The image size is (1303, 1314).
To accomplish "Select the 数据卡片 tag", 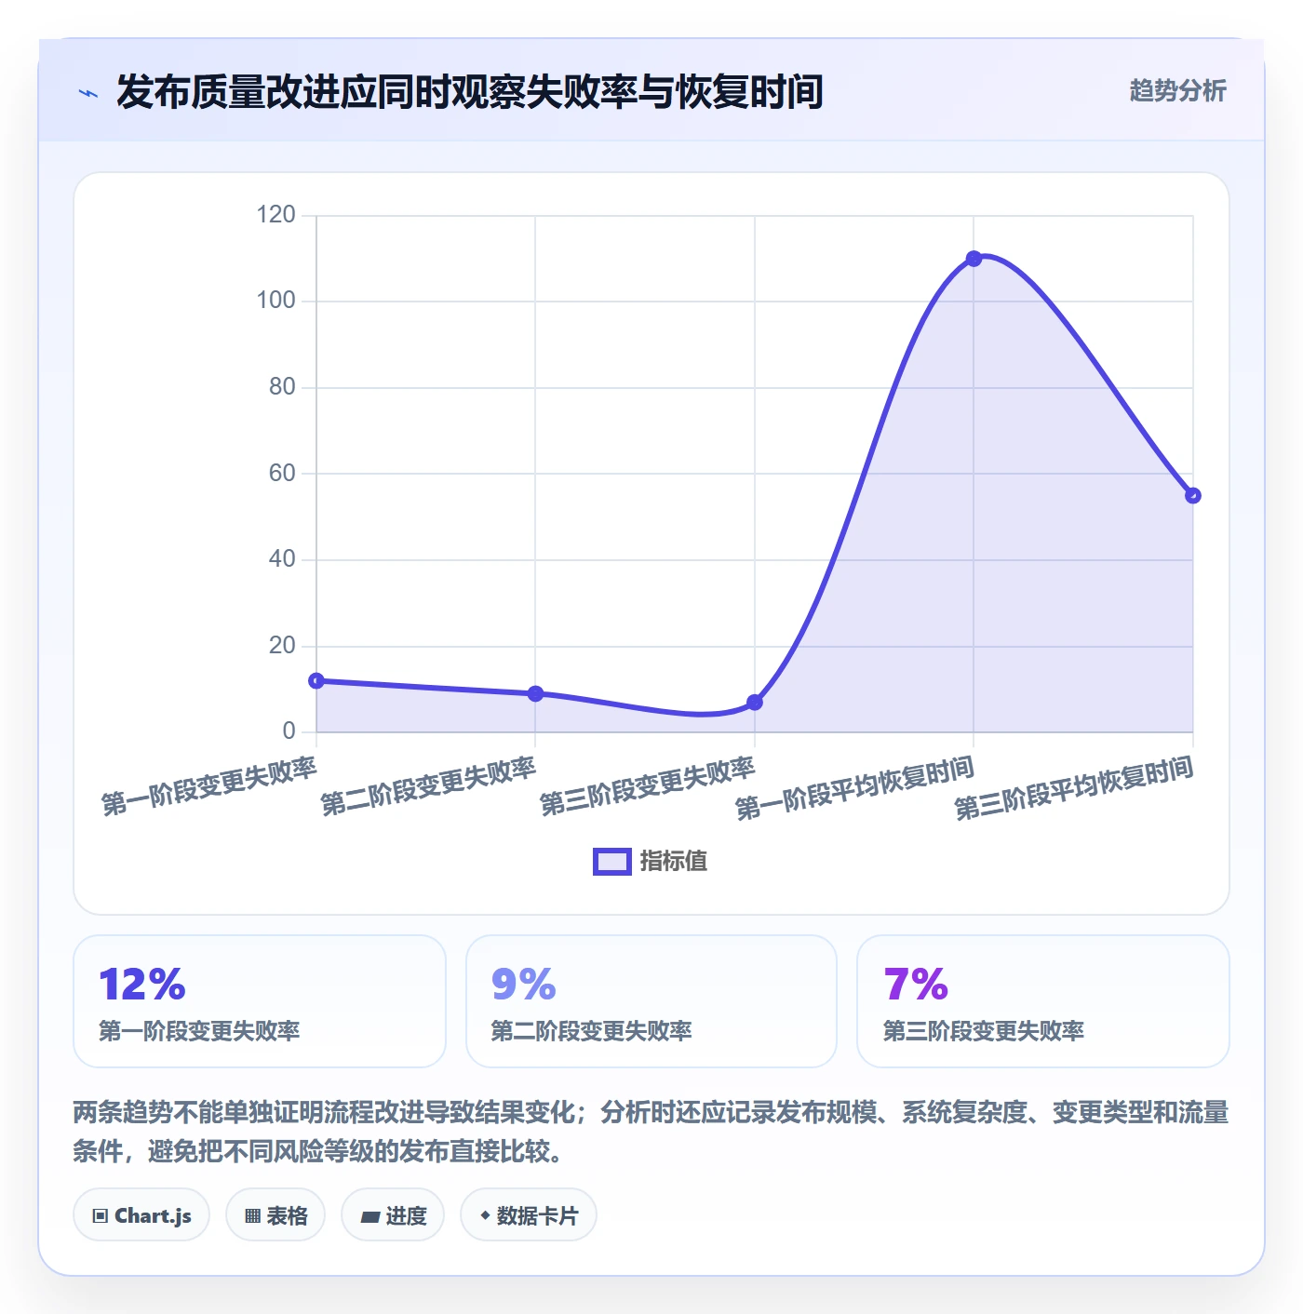I will click(529, 1214).
